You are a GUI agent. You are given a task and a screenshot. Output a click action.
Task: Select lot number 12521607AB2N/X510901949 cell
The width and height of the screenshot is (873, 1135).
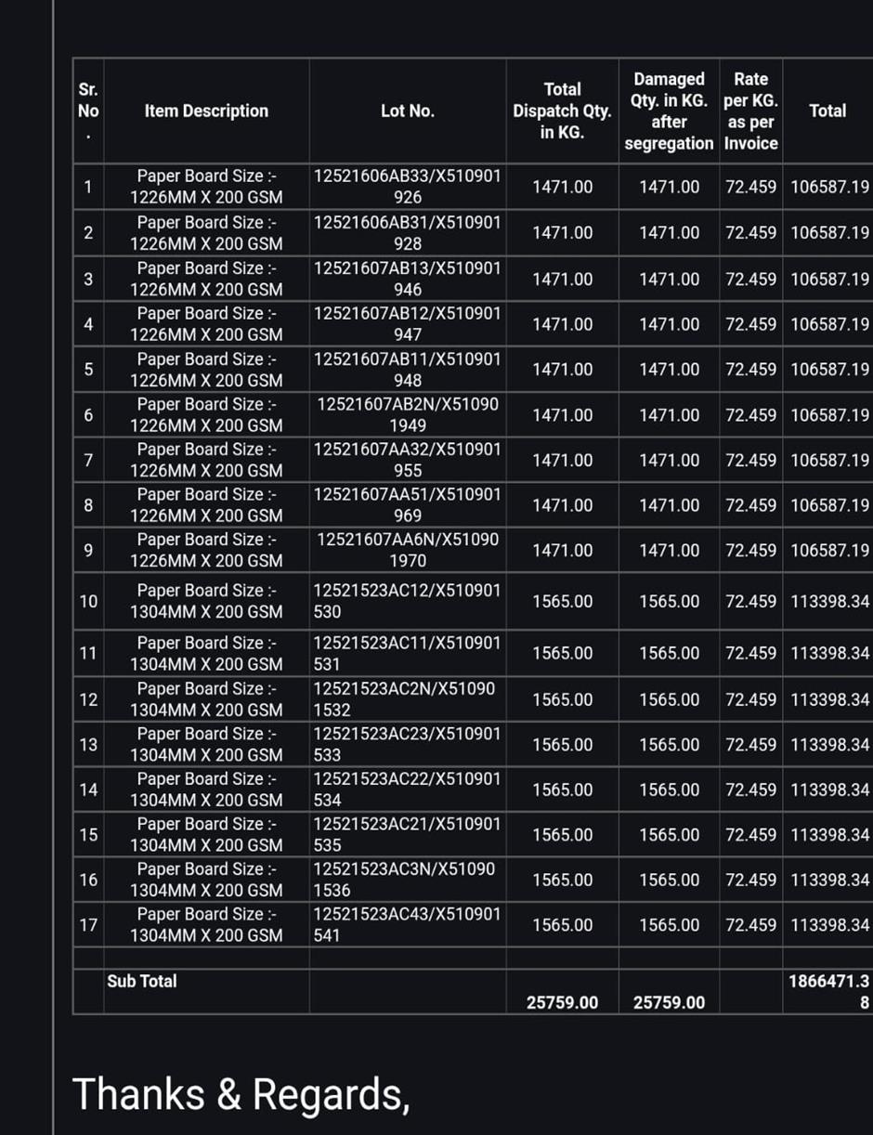[x=407, y=414]
